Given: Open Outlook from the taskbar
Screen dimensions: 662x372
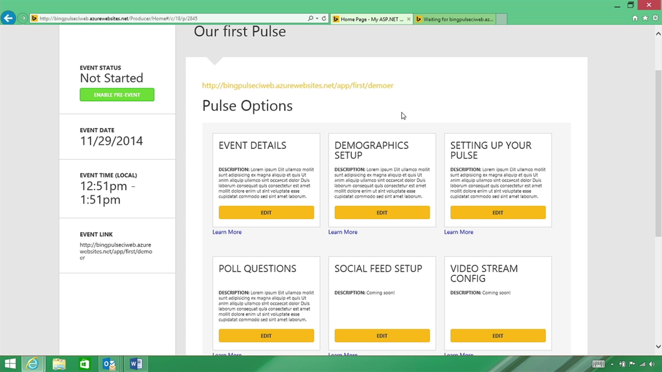Looking at the screenshot, I should [109, 364].
